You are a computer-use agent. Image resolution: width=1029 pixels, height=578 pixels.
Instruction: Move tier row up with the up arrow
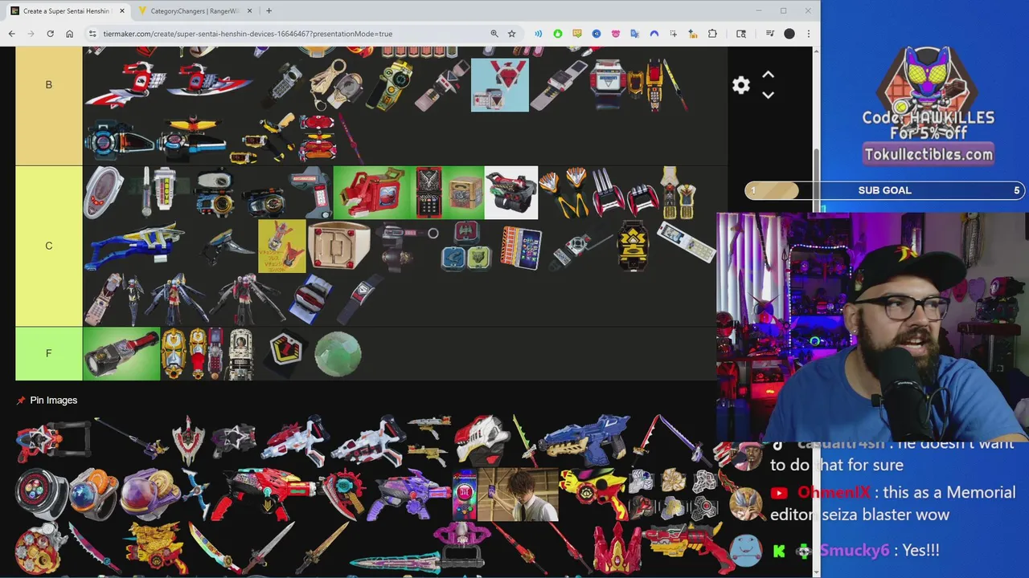coord(768,75)
